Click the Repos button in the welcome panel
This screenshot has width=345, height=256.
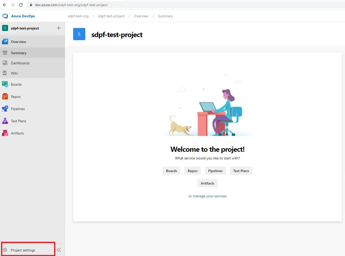click(193, 171)
